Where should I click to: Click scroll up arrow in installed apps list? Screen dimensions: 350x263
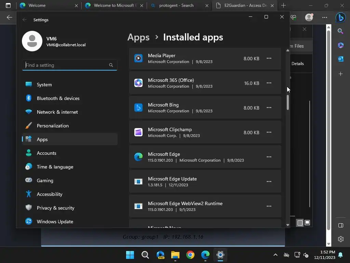[x=288, y=51]
